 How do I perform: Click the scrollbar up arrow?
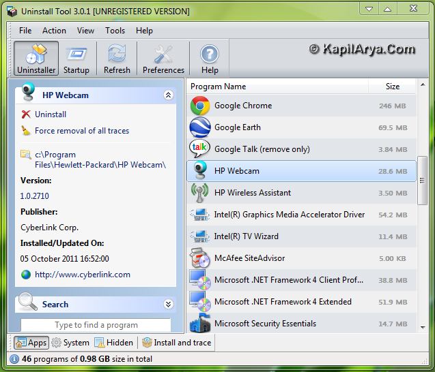pyautogui.click(x=423, y=84)
